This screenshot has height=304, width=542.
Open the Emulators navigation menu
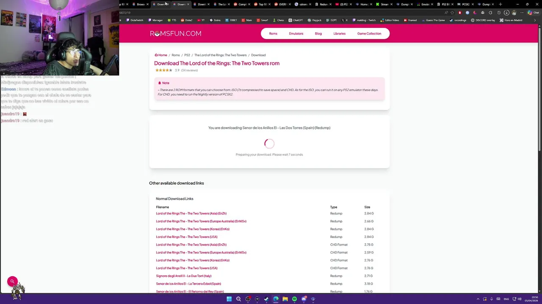296,33
